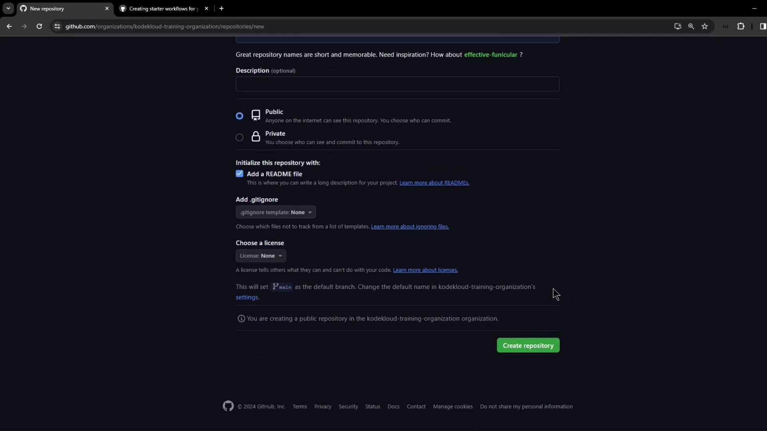Click the install app icon in address bar
The image size is (767, 431).
coord(678,26)
